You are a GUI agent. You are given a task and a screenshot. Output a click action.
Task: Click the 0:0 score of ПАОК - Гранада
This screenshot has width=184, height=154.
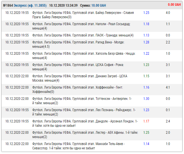coord(168,35)
